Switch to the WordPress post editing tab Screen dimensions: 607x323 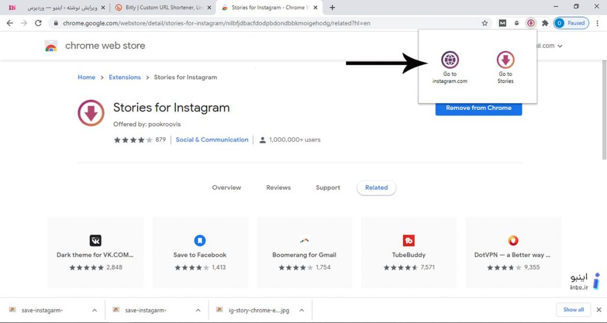pyautogui.click(x=57, y=7)
